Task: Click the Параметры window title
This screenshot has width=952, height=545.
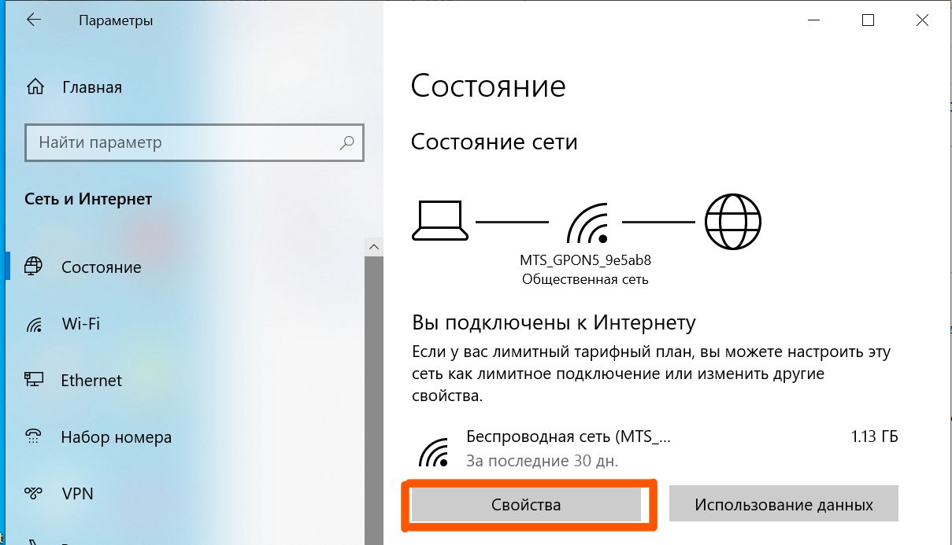Action: pyautogui.click(x=116, y=21)
